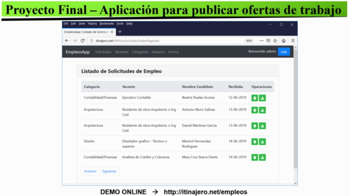Click the blue Salir button
Screen dimensions: 349x196
point(284,52)
